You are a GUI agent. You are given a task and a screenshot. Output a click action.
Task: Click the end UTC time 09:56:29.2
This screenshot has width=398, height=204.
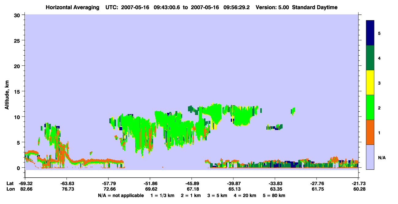[x=233, y=7]
